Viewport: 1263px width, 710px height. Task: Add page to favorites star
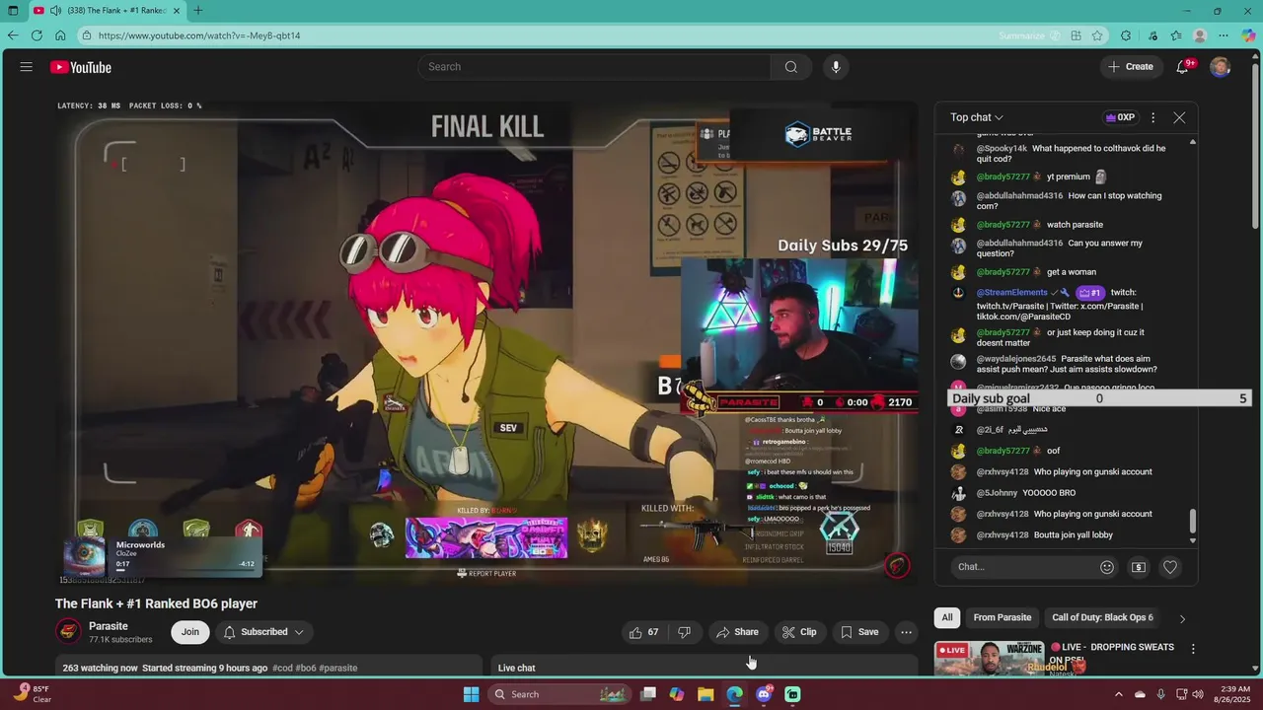(x=1097, y=35)
